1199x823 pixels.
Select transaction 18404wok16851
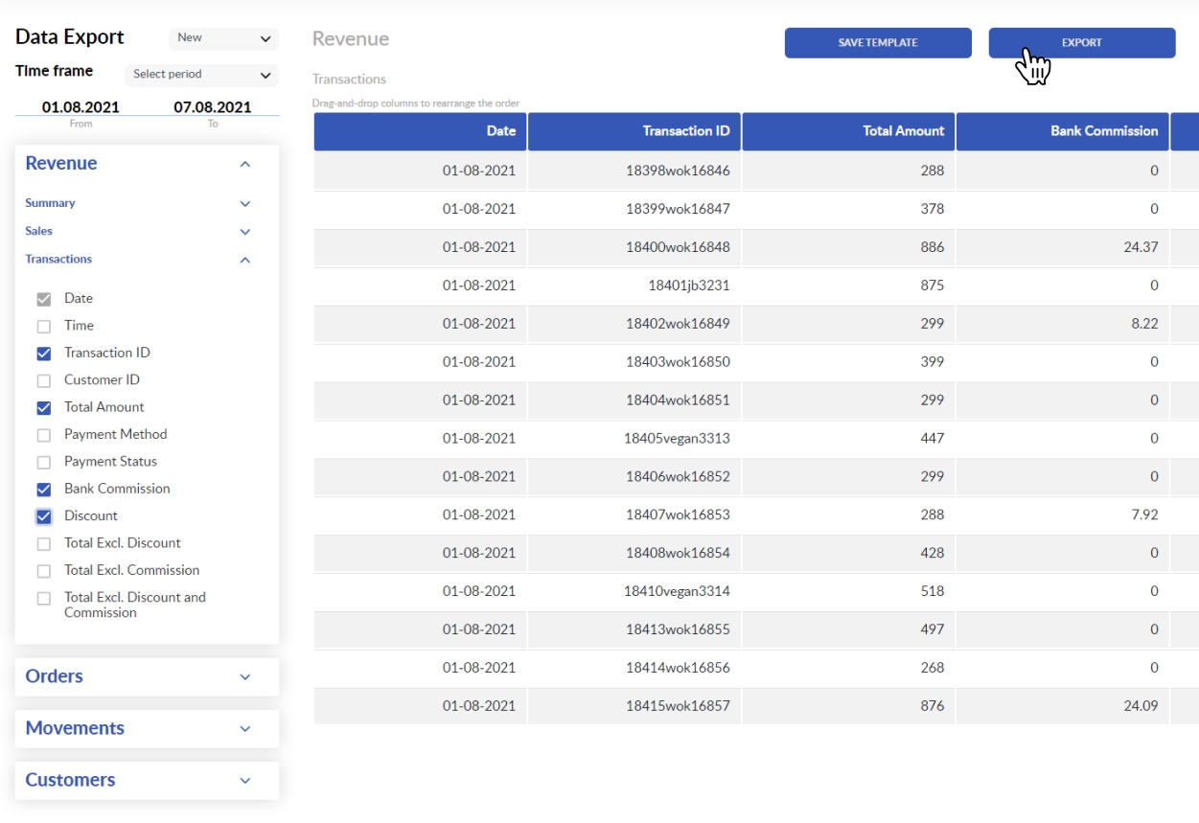click(x=678, y=400)
